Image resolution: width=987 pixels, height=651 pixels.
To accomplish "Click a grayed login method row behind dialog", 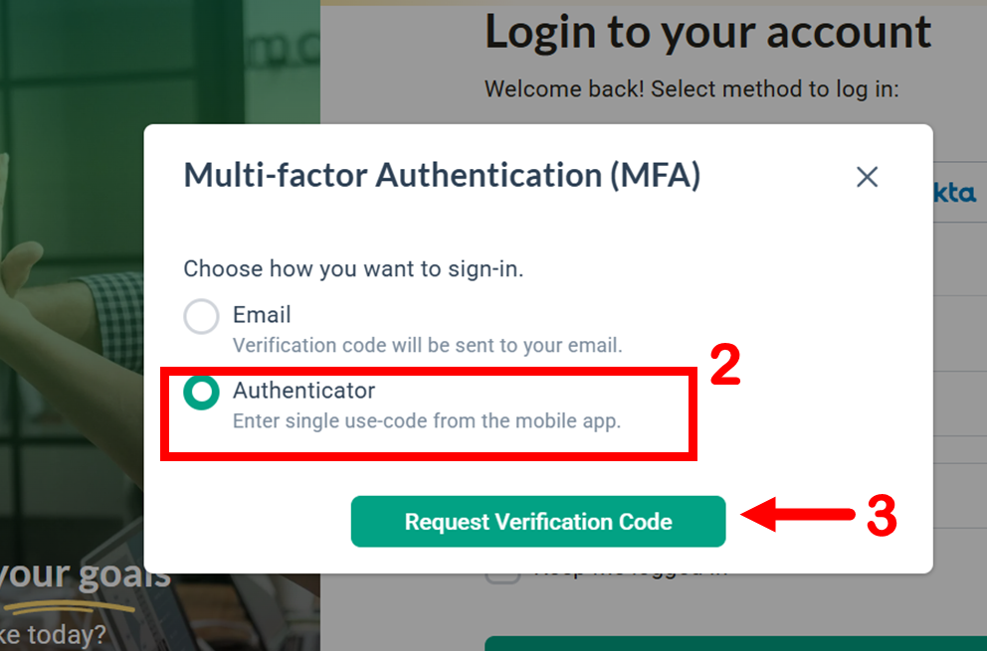I will tap(960, 258).
